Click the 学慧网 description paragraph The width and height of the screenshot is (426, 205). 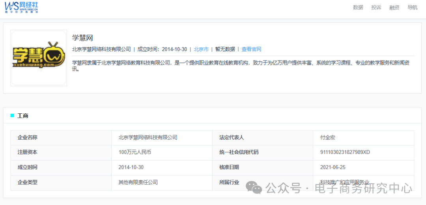[241, 66]
